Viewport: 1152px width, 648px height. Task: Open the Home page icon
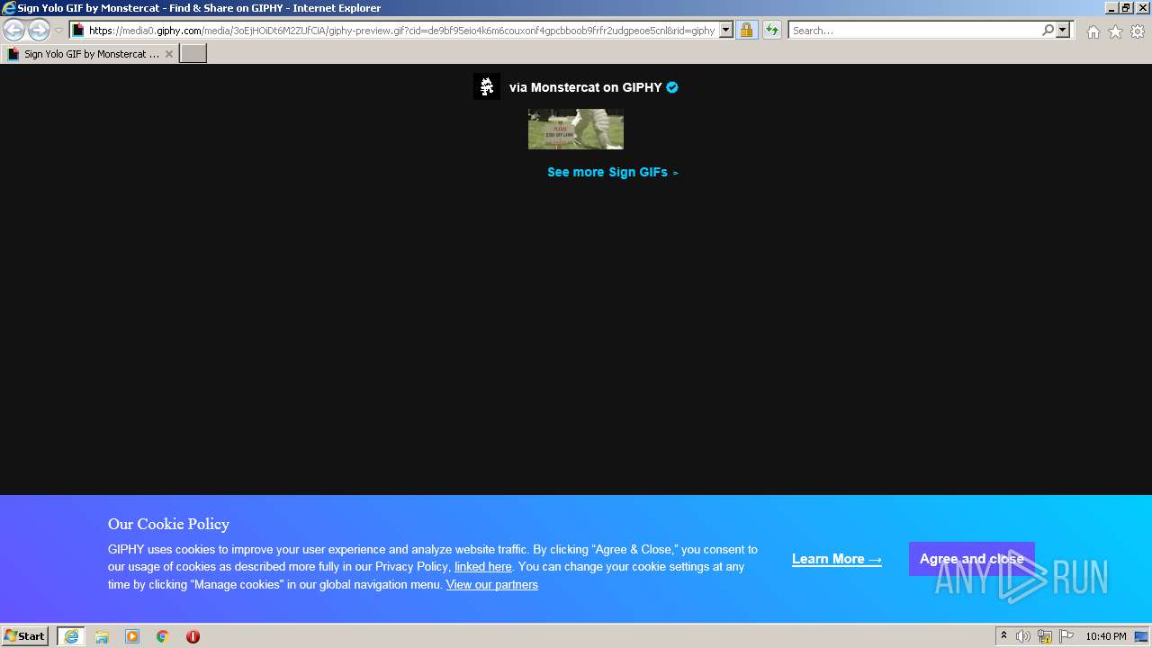1093,31
